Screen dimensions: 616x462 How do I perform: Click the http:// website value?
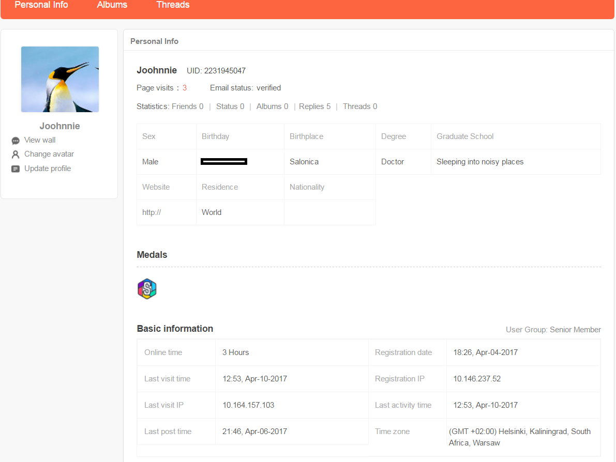tap(152, 212)
